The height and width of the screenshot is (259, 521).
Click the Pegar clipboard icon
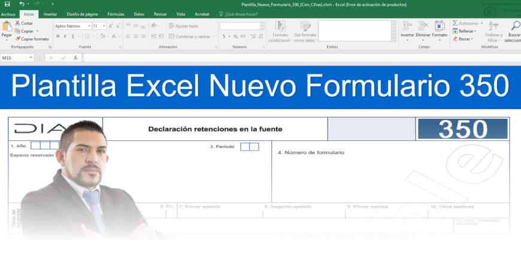click(7, 26)
